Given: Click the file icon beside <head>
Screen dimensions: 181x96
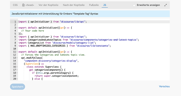Looking at the screenshot, I should (x=23, y=5).
